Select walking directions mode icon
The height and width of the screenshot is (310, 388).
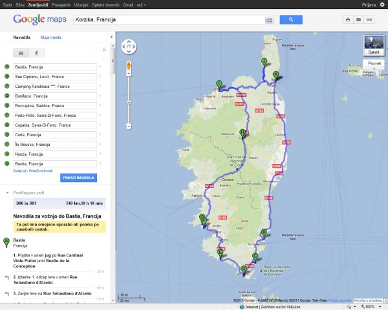(36, 52)
